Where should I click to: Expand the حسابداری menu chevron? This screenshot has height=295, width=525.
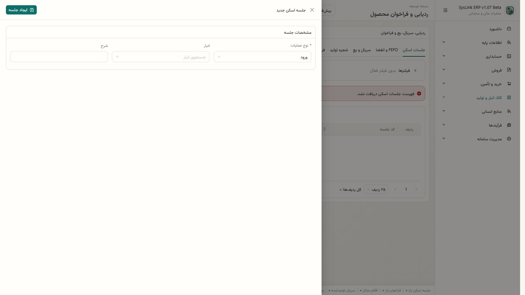[x=444, y=56]
